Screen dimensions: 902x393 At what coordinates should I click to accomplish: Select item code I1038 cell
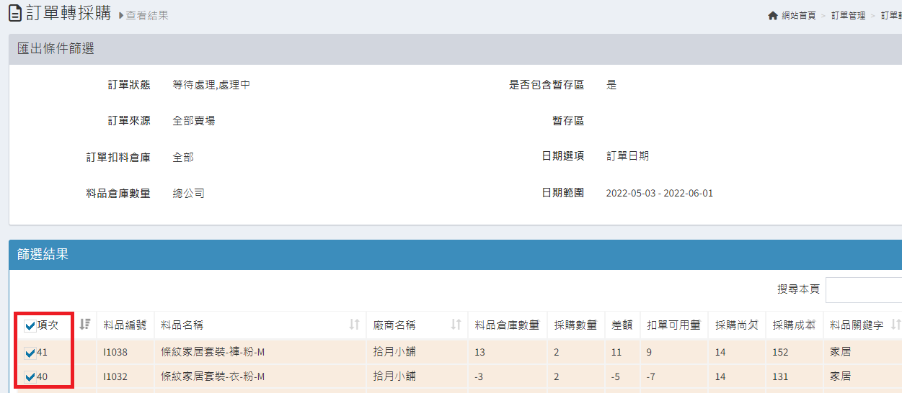115,353
